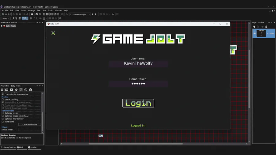
Task: Click the New Layer icon in Layers Toolbar
Action: tap(254, 27)
